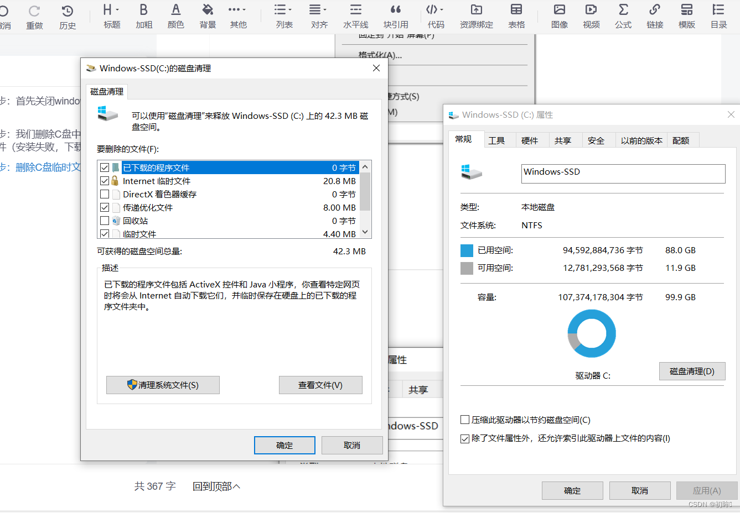The height and width of the screenshot is (513, 740).
Task: Close the Disk Cleanup dialog
Action: point(376,68)
